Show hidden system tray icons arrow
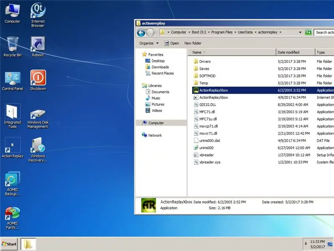This screenshot has width=334, height=251. pos(306,243)
